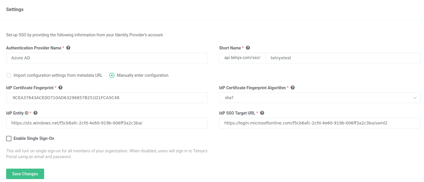Click the IdP Certificate Fingerprint input
Viewport: 424px width, 182px height.
(107, 98)
